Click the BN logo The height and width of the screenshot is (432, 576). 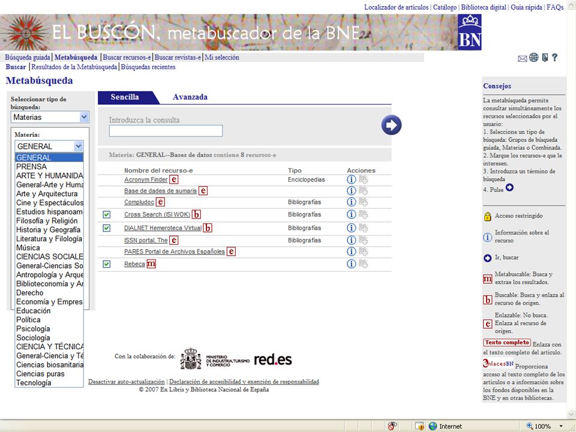coord(469,32)
